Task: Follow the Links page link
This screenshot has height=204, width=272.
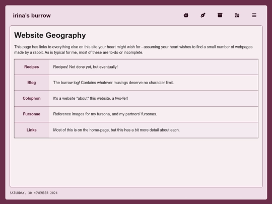Action: tap(32, 130)
